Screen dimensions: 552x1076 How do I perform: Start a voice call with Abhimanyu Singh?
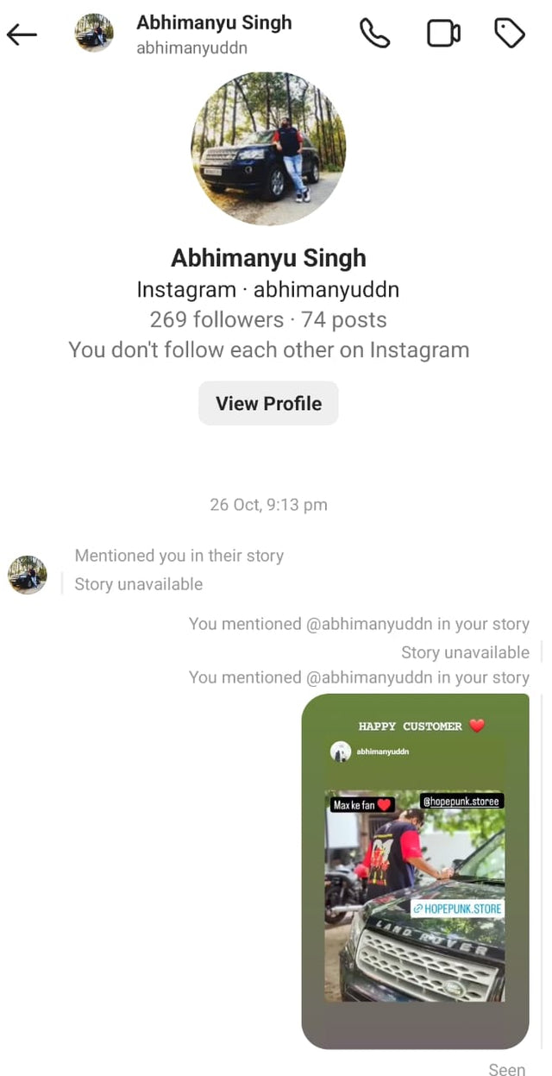coord(374,34)
